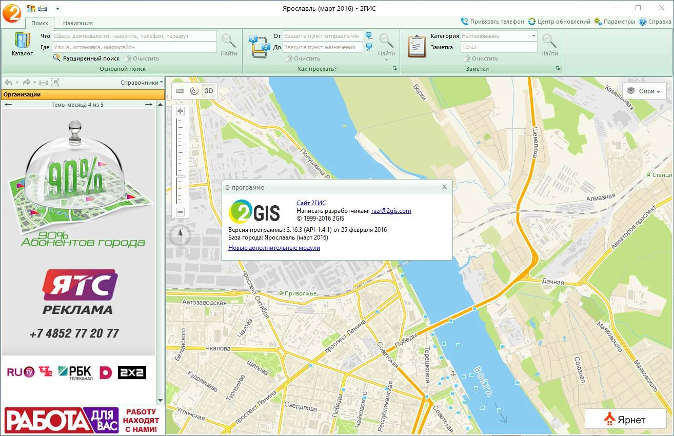Open Параметры settings
674x436 pixels.
(614, 22)
